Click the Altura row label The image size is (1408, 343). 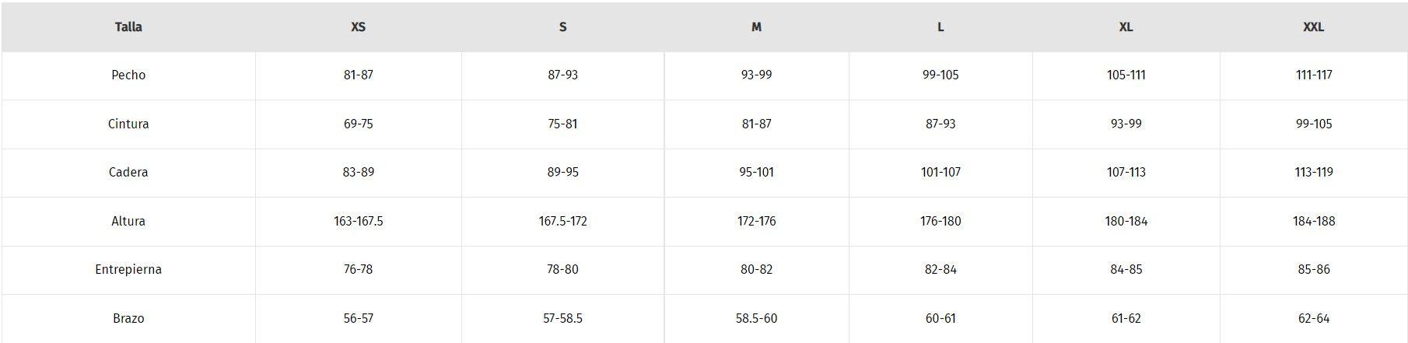(x=128, y=222)
